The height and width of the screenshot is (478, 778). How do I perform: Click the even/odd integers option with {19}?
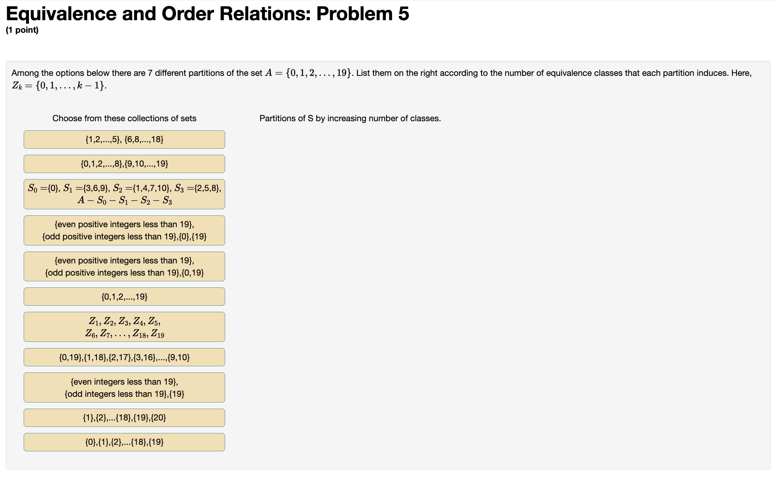124,387
